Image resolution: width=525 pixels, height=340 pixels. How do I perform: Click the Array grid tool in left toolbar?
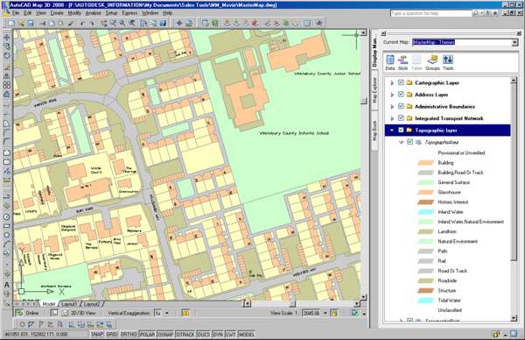click(6, 85)
